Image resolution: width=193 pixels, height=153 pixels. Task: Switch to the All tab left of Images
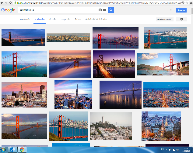pos(25,19)
